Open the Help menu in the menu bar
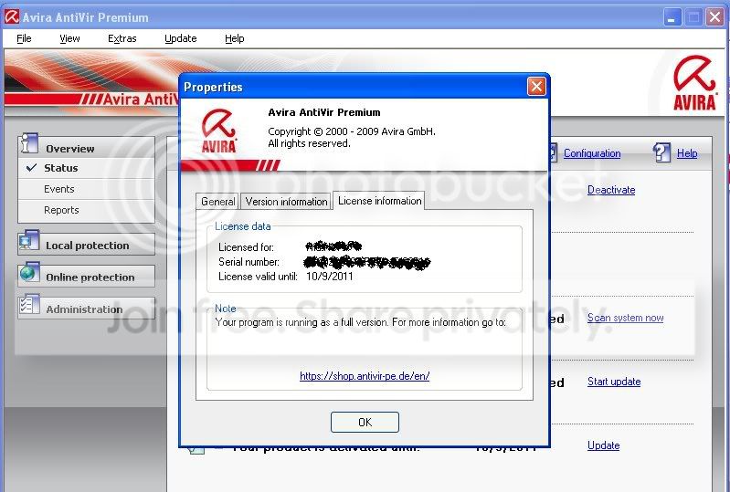730x492 pixels. pyautogui.click(x=234, y=38)
